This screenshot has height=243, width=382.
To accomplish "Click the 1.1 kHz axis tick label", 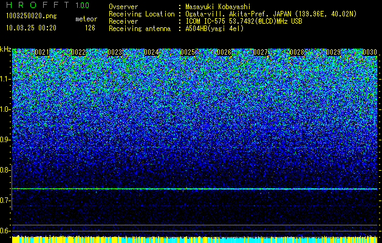I will 5,79.
